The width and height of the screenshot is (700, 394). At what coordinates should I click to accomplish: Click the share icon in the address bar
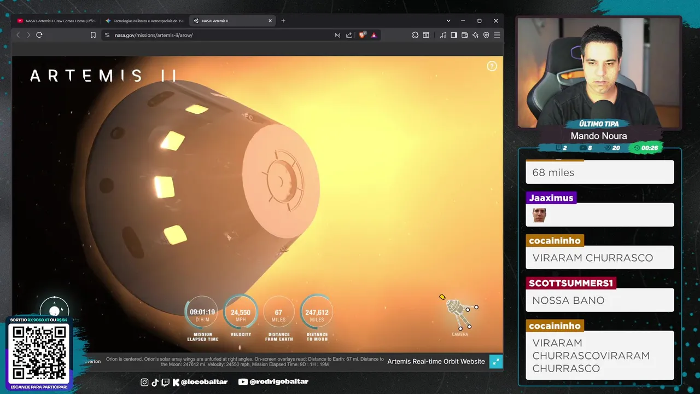click(349, 35)
